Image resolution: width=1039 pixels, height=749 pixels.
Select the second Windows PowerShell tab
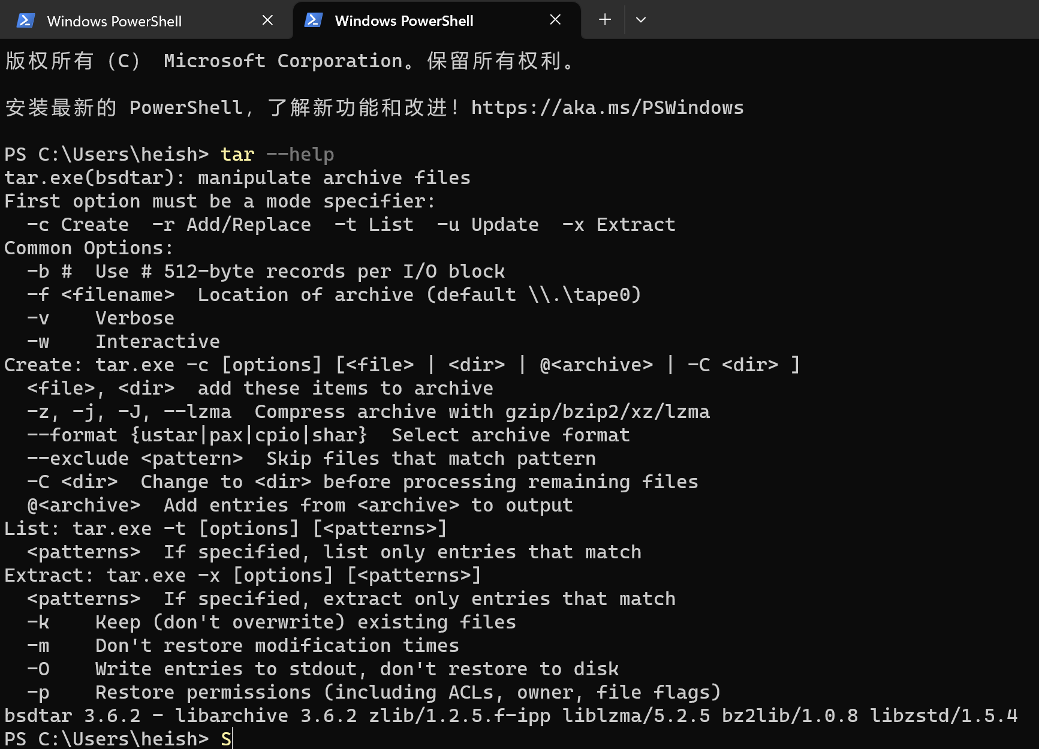pos(404,20)
